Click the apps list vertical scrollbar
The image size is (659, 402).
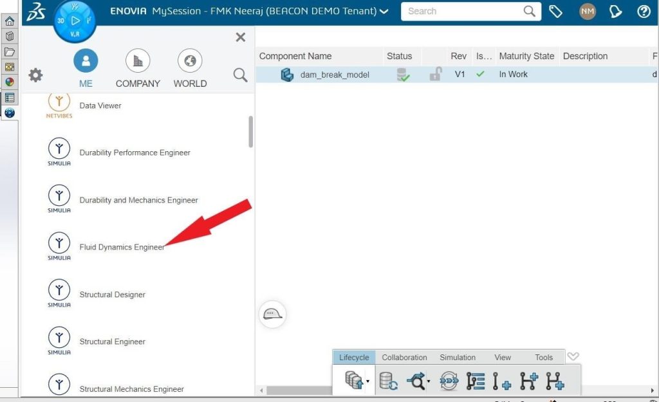(x=250, y=131)
